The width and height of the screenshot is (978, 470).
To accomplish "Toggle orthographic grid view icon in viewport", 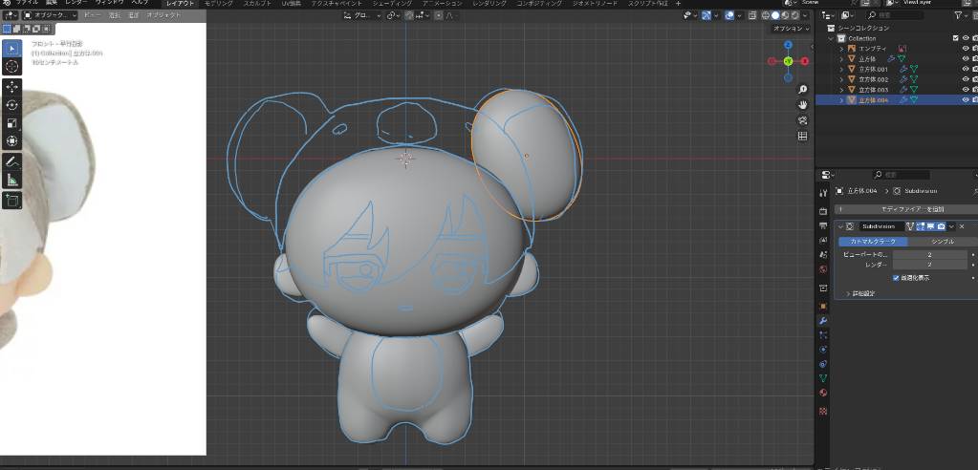I will pyautogui.click(x=802, y=136).
